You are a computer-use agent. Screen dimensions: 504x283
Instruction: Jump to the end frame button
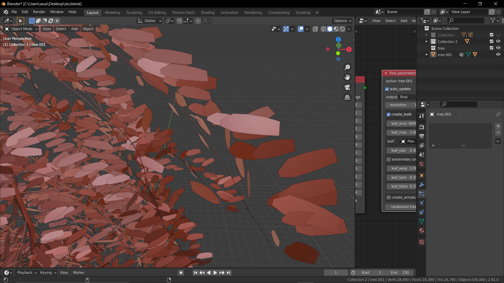(x=228, y=273)
